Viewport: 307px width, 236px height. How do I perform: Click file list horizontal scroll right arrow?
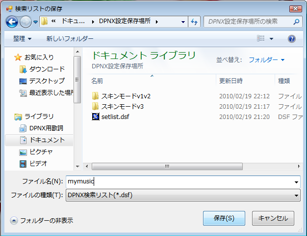click(x=299, y=167)
